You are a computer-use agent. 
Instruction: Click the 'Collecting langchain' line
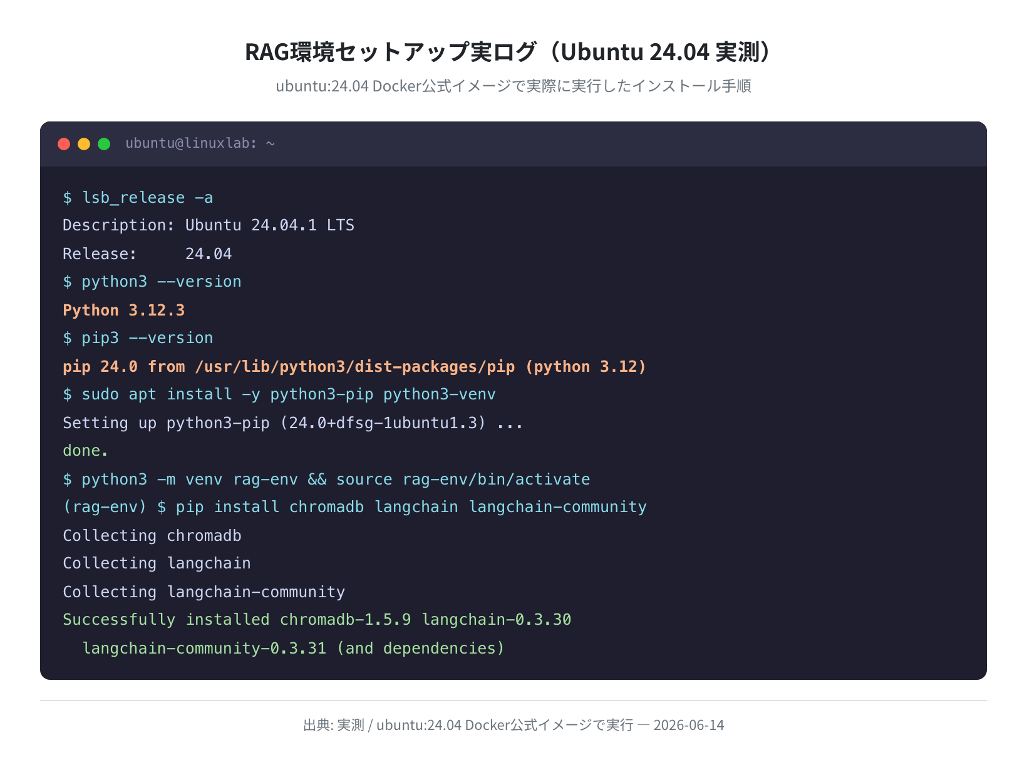[157, 563]
